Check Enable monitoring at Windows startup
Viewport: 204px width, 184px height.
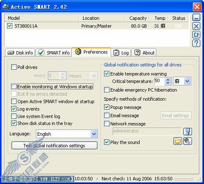14,87
